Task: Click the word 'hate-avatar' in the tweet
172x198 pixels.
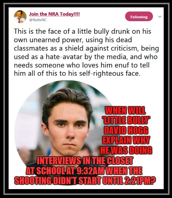Action: (x=64, y=57)
